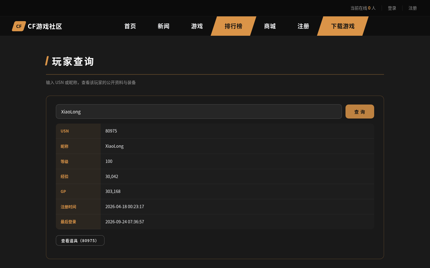Viewport: 430px width, 268px height.
Task: Click the 昵称 value XiaoLong in table
Action: (x=114, y=146)
